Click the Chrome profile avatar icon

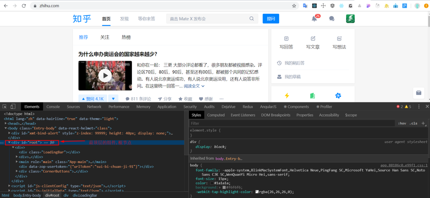pos(417,6)
